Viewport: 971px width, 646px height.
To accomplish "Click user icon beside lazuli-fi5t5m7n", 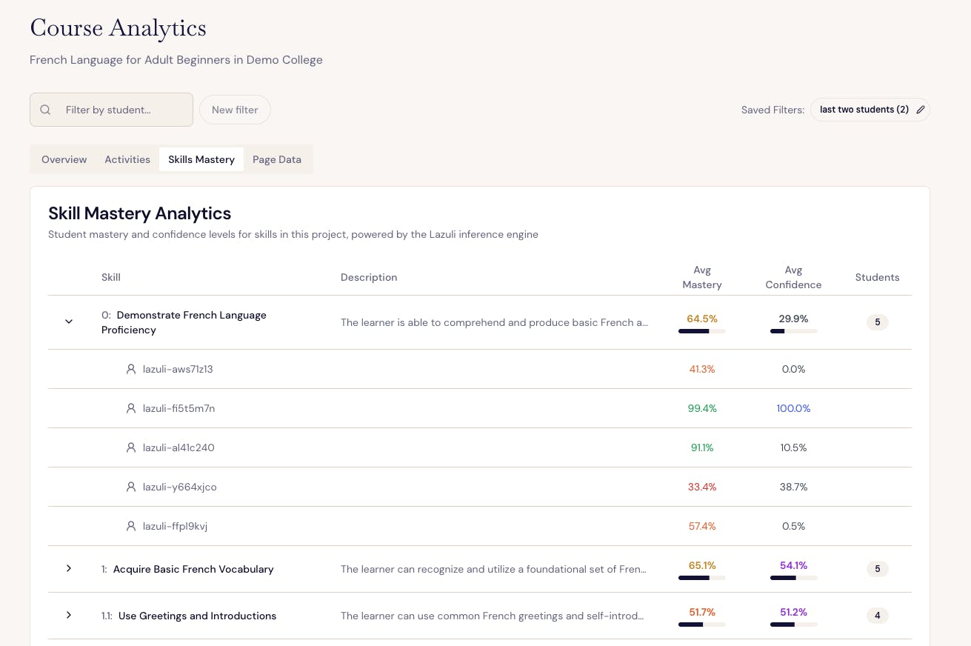I will 131,408.
